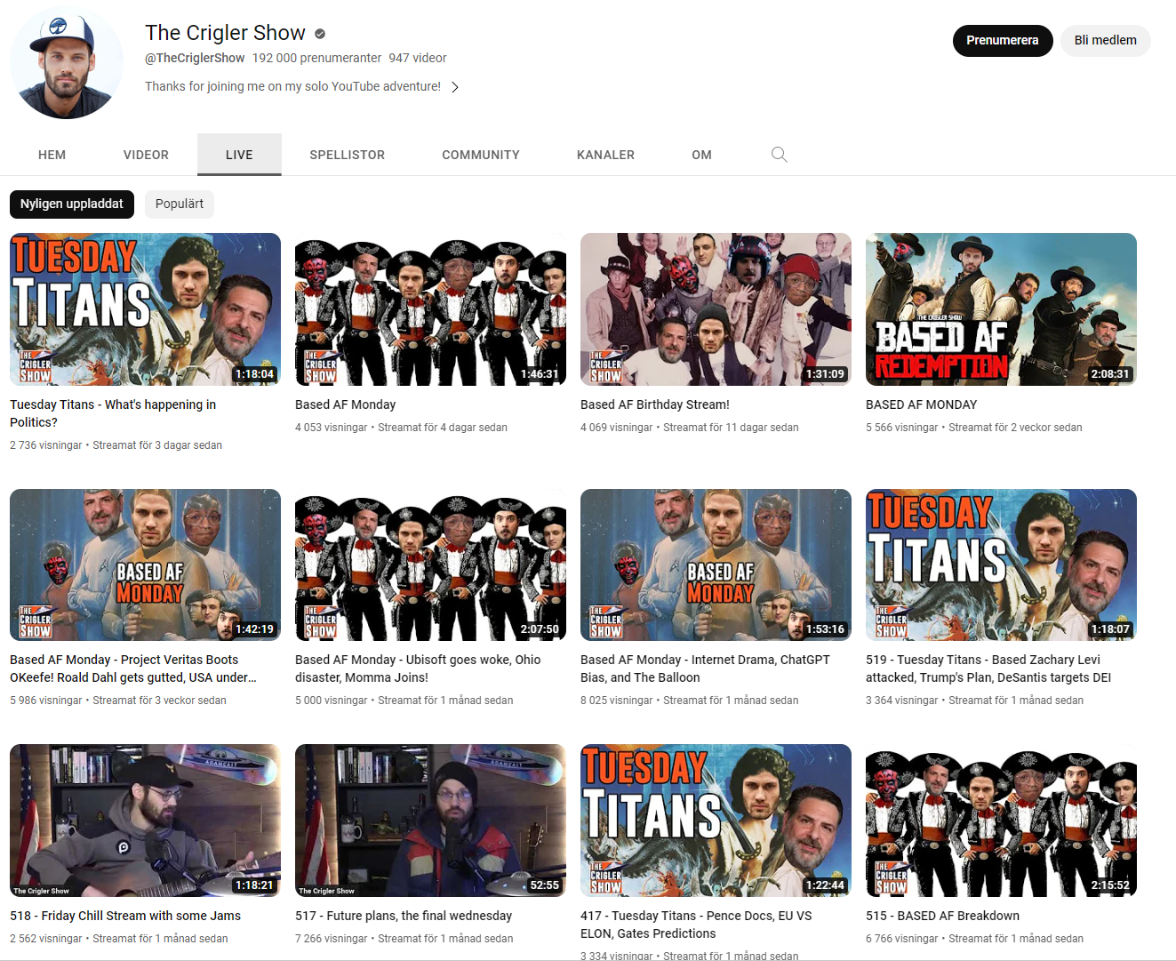Click the 517 Future plans video title
The width and height of the screenshot is (1176, 961).
point(404,916)
